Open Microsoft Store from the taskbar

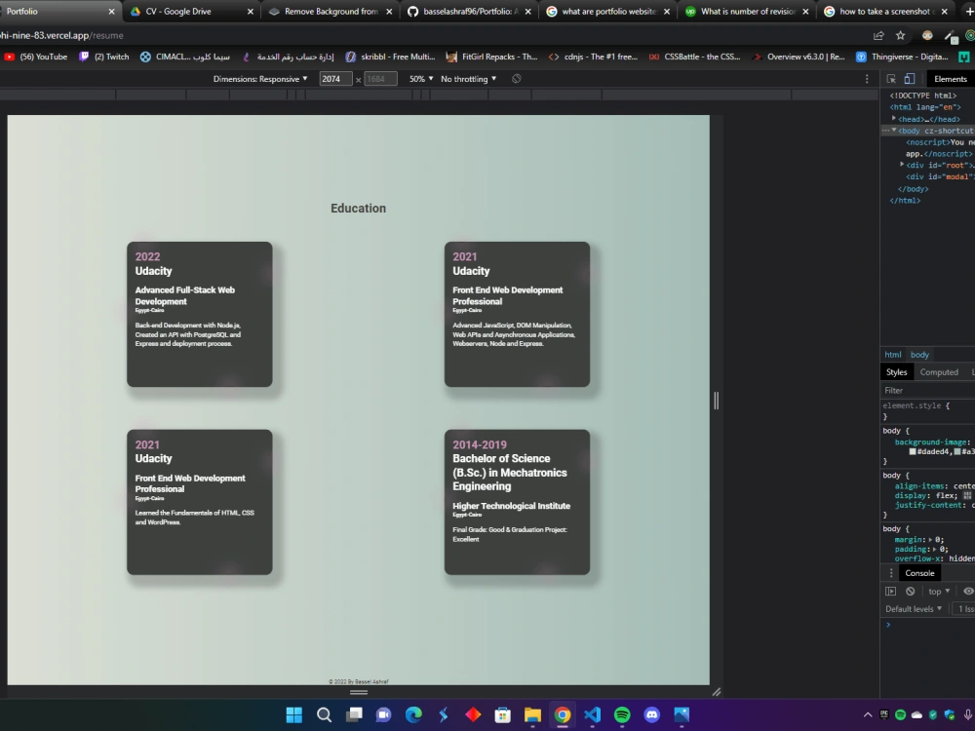point(503,714)
